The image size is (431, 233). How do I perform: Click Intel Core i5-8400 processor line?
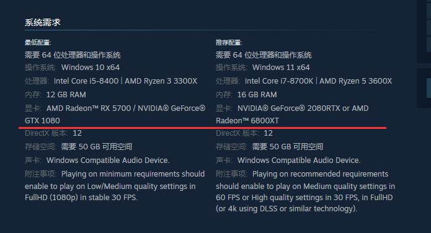pyautogui.click(x=111, y=81)
